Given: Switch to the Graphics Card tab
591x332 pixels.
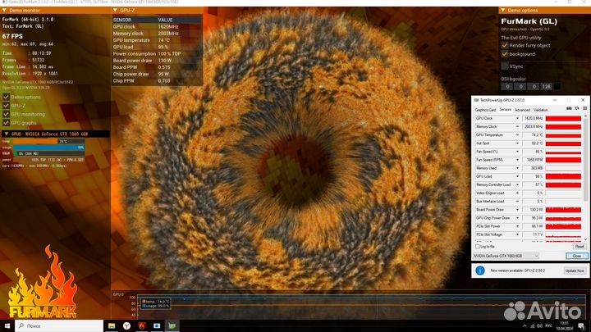Looking at the screenshot, I should (x=485, y=109).
